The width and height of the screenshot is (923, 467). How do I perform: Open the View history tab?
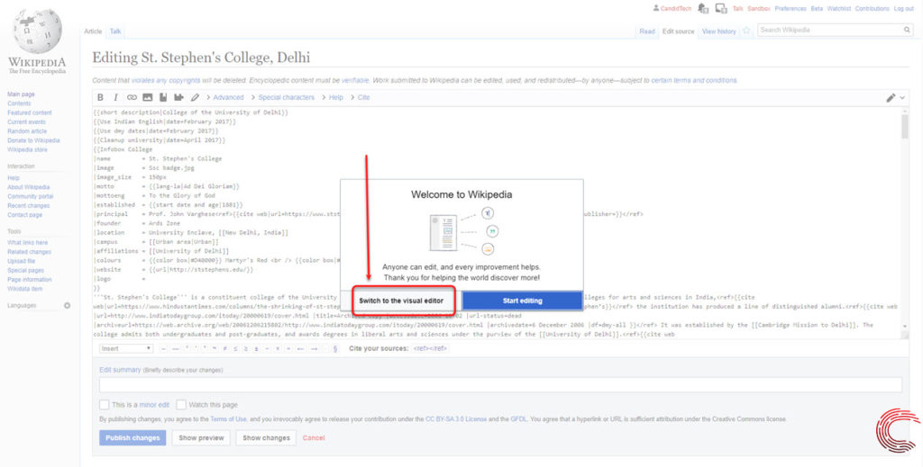[x=718, y=31]
